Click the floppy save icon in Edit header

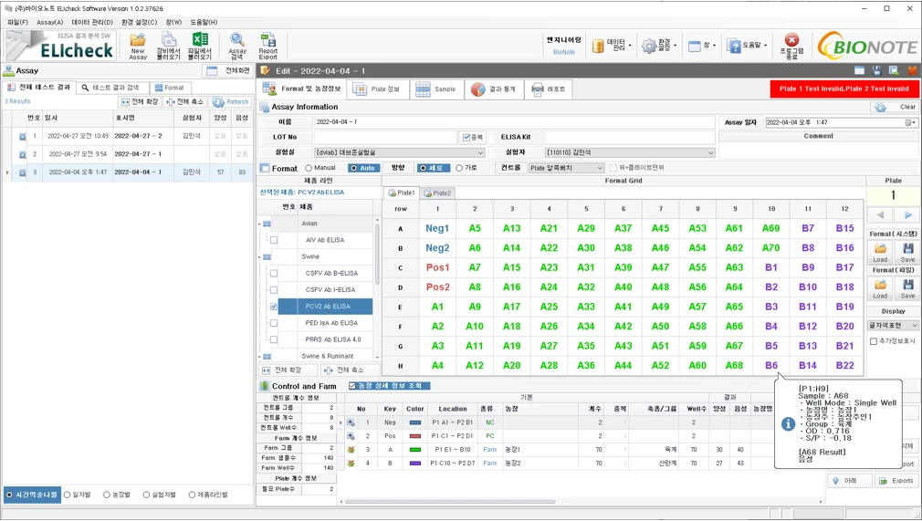[x=876, y=70]
